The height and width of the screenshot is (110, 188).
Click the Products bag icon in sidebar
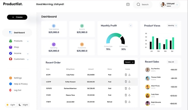coord(11,41)
